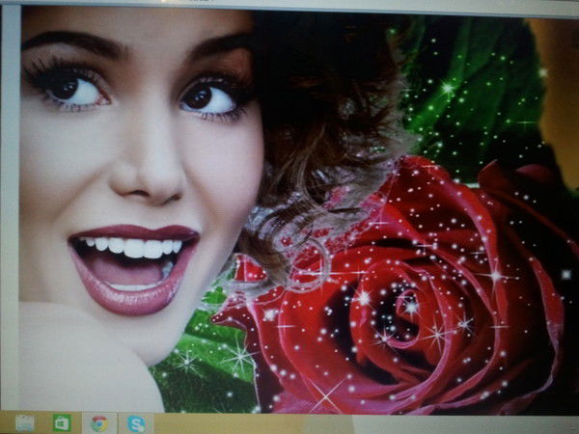Image resolution: width=579 pixels, height=434 pixels.
Task: Click an empty area of the taskbar
Action: [338, 422]
